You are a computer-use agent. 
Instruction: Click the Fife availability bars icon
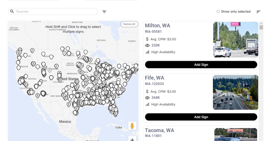(147, 104)
